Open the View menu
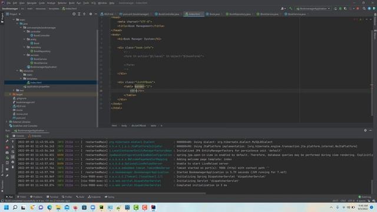 click(22, 3)
